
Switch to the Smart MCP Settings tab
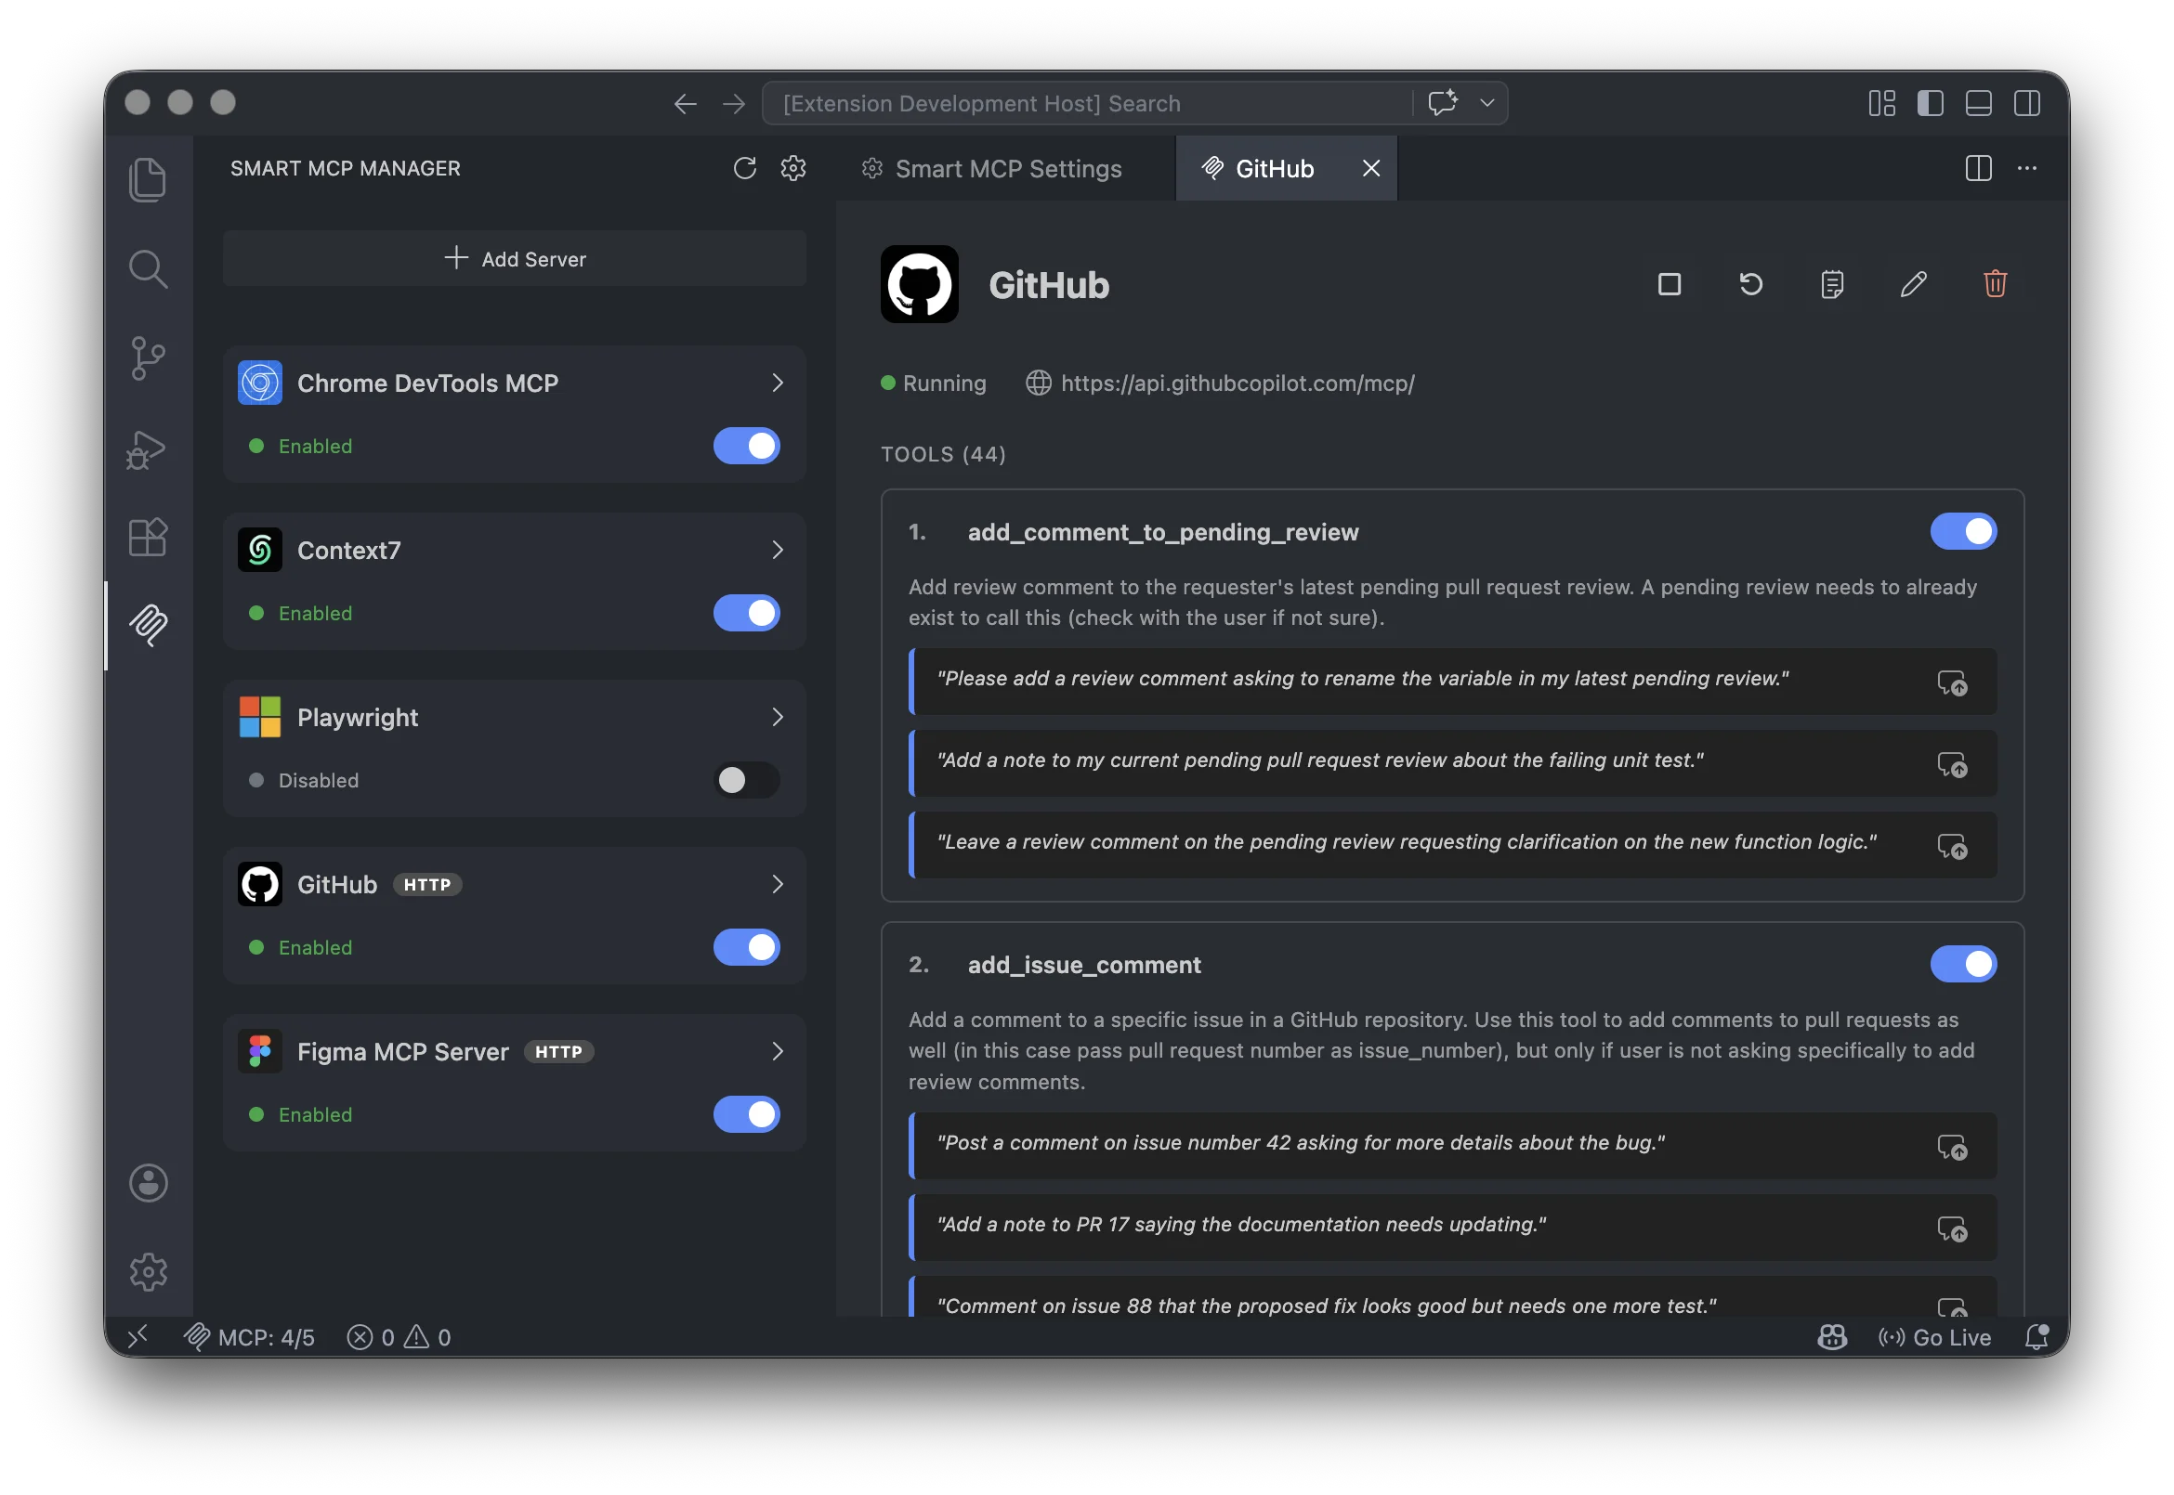point(1007,169)
